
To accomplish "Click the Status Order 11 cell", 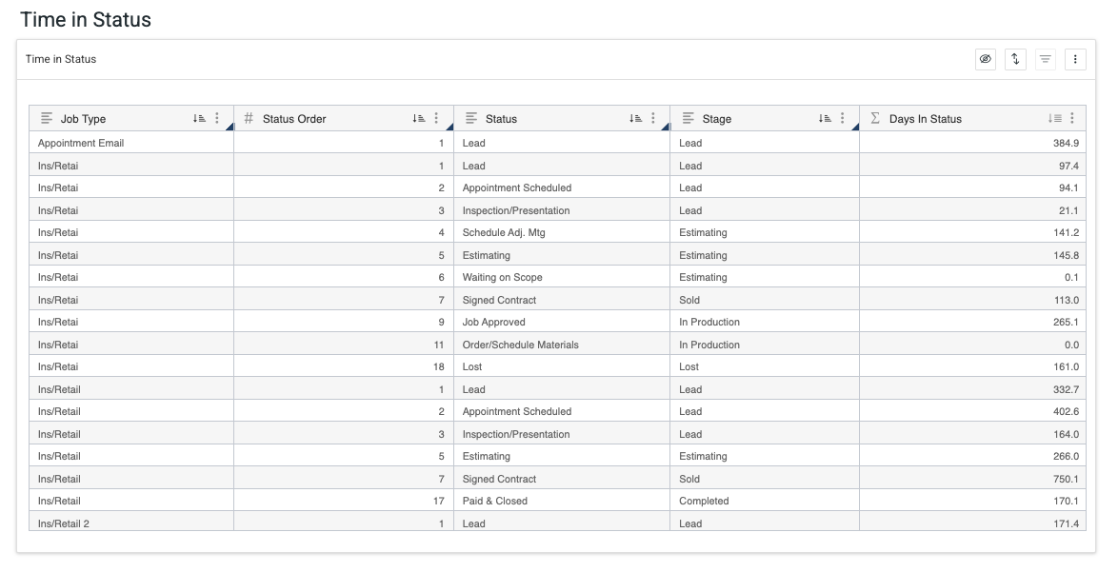I will pos(344,345).
